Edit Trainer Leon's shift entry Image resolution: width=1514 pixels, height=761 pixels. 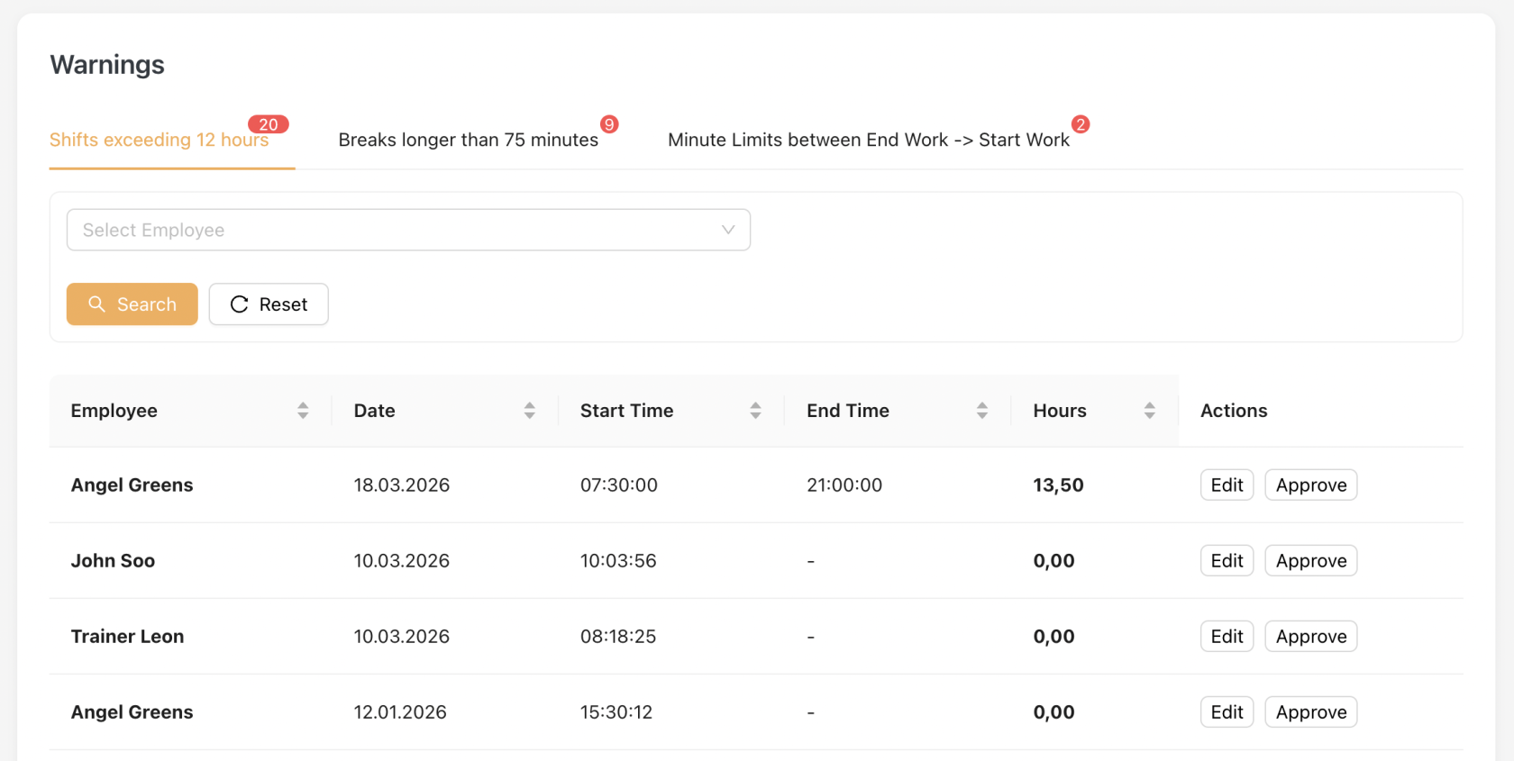(x=1227, y=637)
